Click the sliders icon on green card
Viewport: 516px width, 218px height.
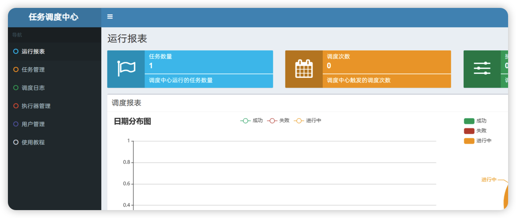pos(482,68)
